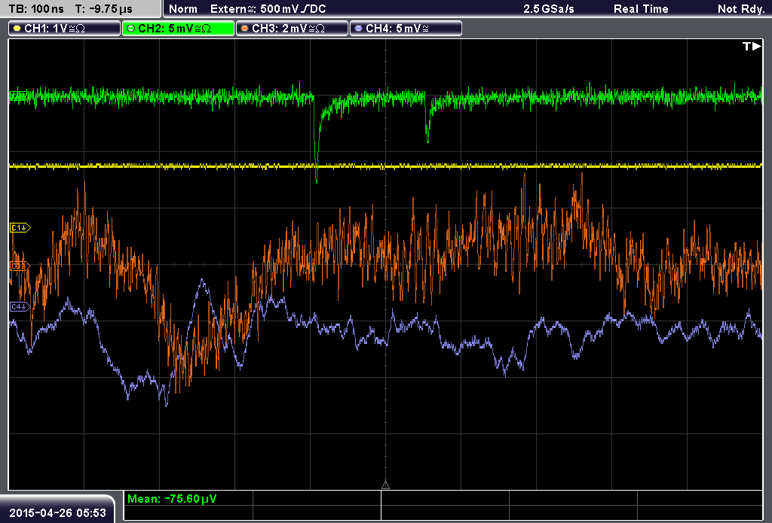The width and height of the screenshot is (772, 523).
Task: Select the CH2: 5mV channel tab
Action: (178, 29)
